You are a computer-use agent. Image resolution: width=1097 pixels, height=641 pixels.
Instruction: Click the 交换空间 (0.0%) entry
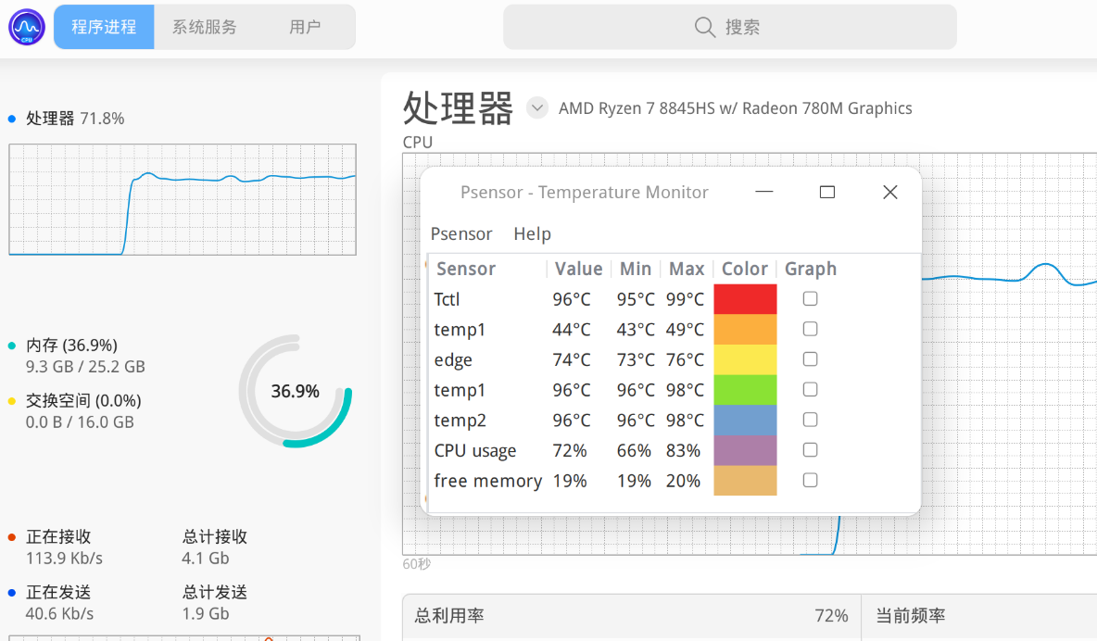(83, 400)
